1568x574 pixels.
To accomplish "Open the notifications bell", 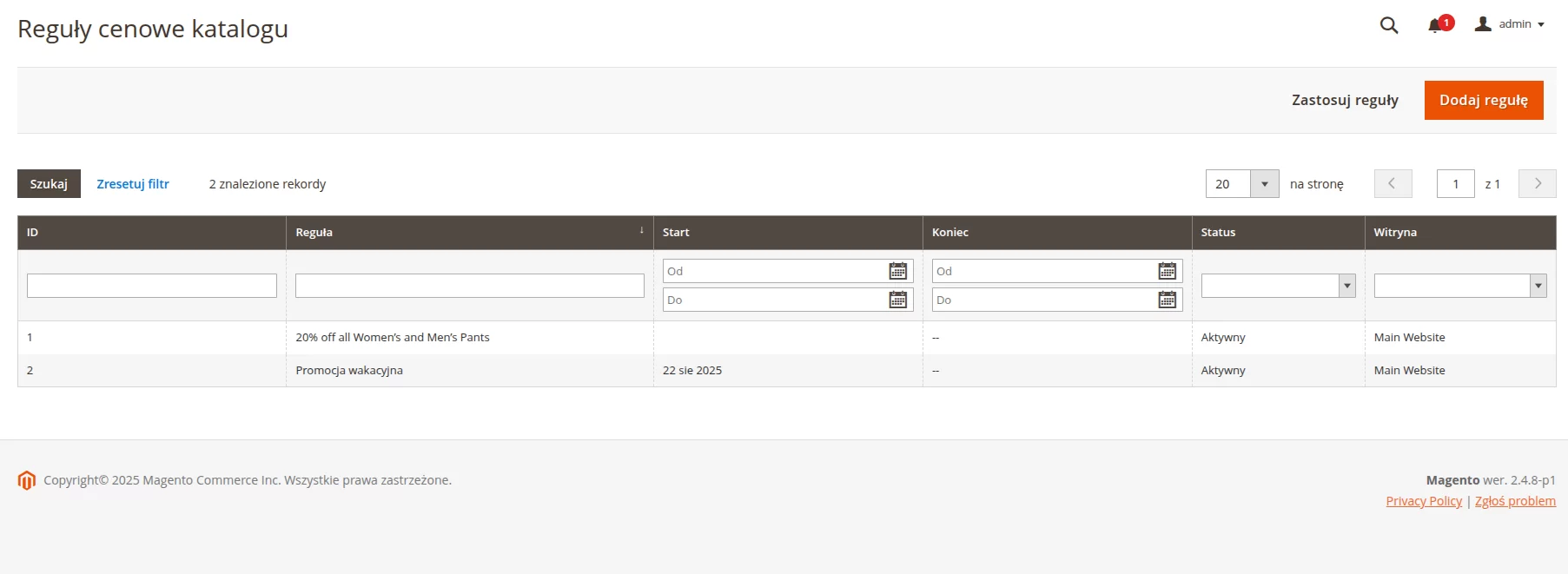I will (1436, 25).
